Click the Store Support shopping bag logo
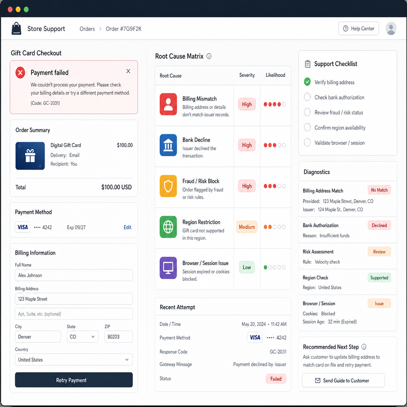 pos(16,28)
